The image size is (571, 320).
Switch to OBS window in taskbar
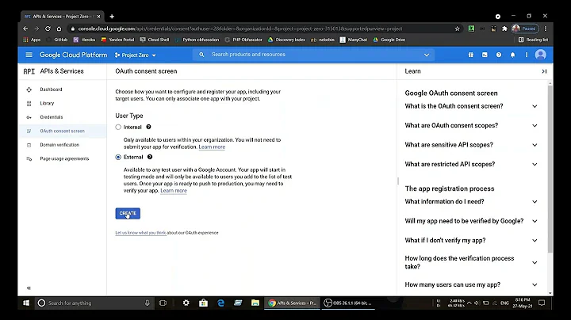pos(348,303)
